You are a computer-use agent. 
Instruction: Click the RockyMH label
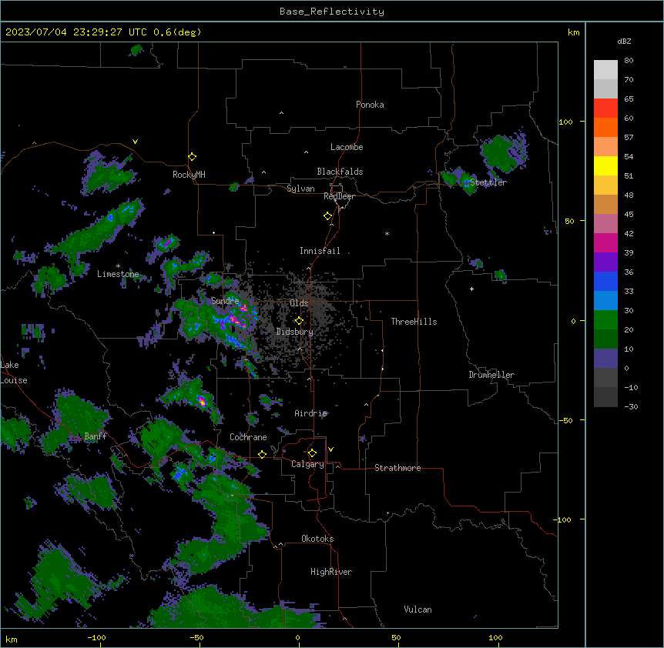[189, 175]
